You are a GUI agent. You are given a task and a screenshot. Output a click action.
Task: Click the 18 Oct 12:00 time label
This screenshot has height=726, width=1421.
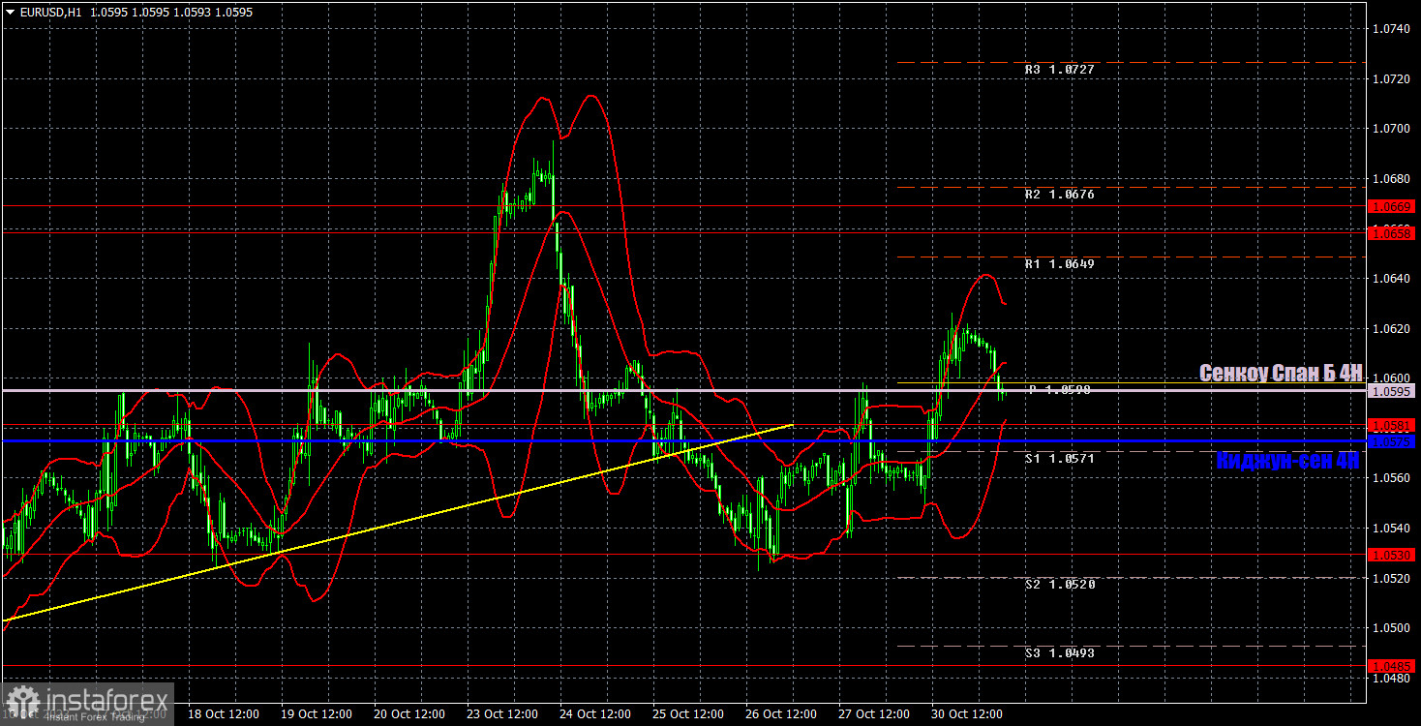(223, 714)
